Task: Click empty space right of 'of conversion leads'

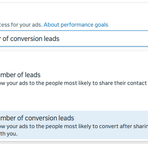Action: 104,39
